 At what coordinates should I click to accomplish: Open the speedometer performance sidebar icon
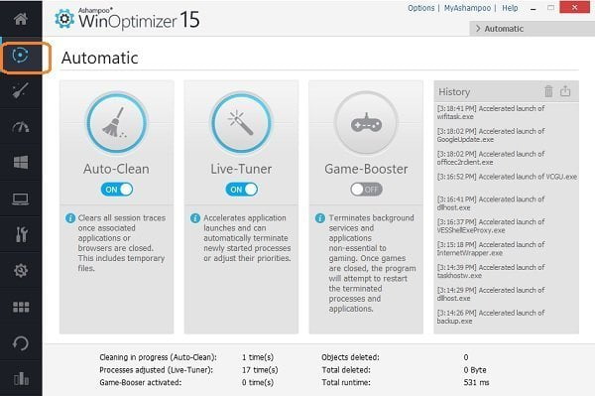click(21, 127)
